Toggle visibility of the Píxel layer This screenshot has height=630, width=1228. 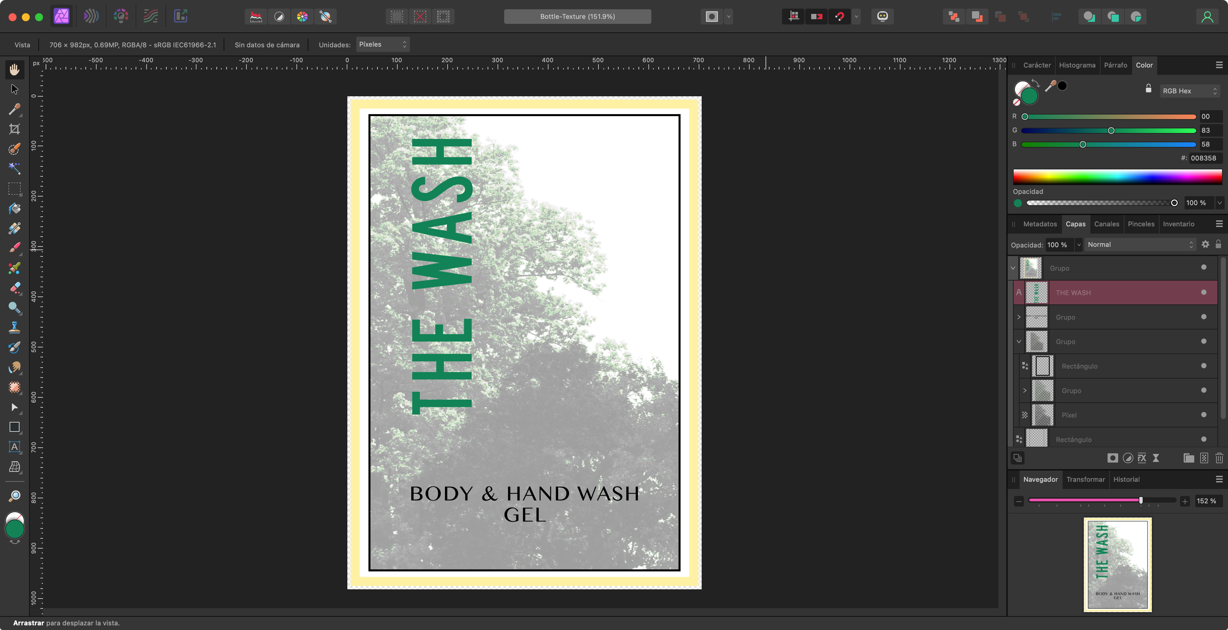pyautogui.click(x=1203, y=415)
